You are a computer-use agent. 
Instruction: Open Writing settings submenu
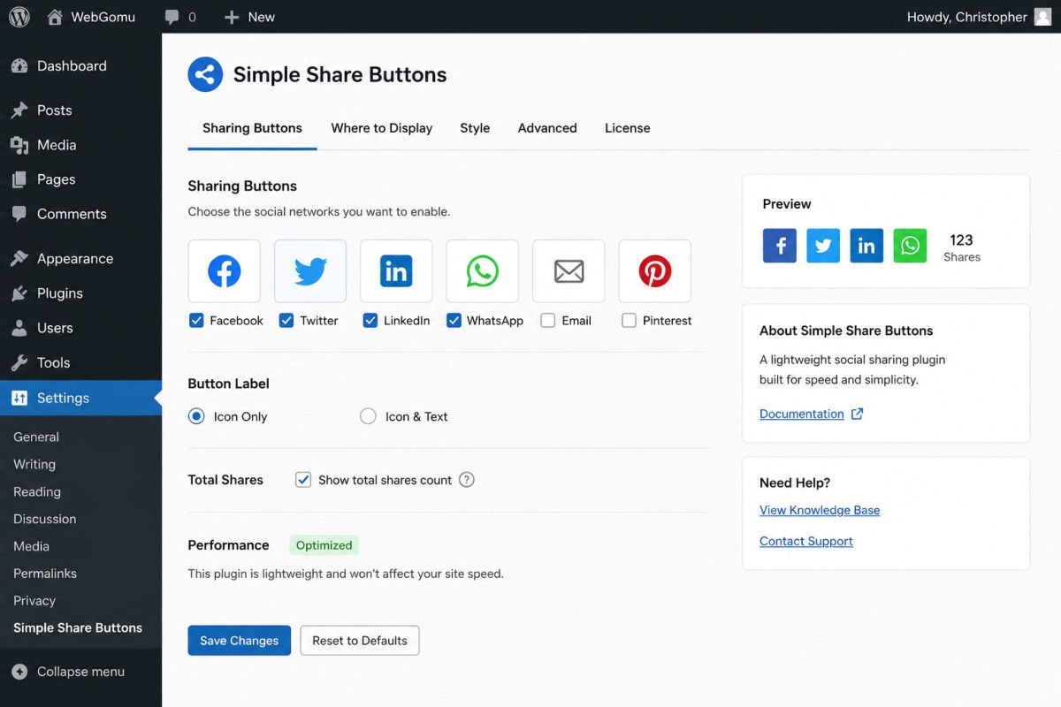34,464
